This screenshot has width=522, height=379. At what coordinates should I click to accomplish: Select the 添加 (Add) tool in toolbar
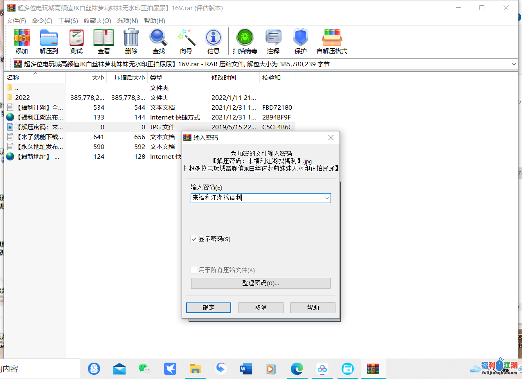pos(22,41)
